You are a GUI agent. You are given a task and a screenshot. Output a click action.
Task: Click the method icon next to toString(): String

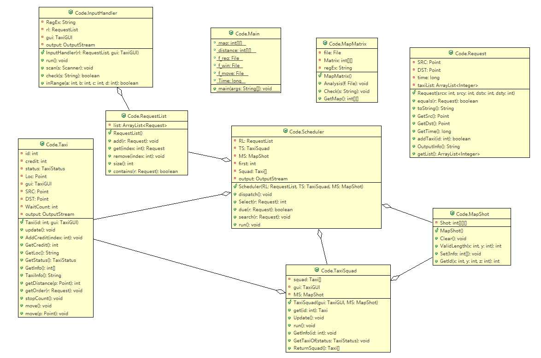coord(414,108)
